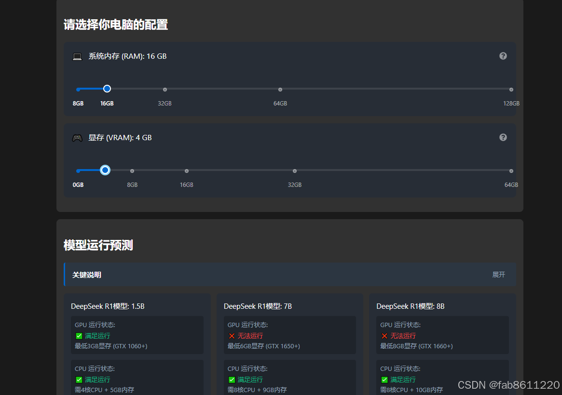
Task: Click green check icon in 1.5B CPU status
Action: click(x=79, y=380)
